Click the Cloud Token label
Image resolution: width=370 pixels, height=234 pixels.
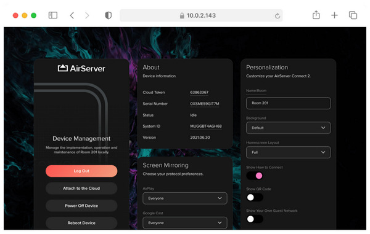click(154, 92)
